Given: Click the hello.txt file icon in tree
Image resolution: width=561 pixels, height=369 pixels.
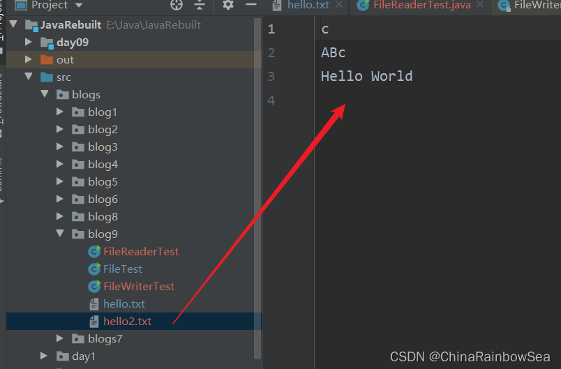Looking at the screenshot, I should click(x=94, y=304).
